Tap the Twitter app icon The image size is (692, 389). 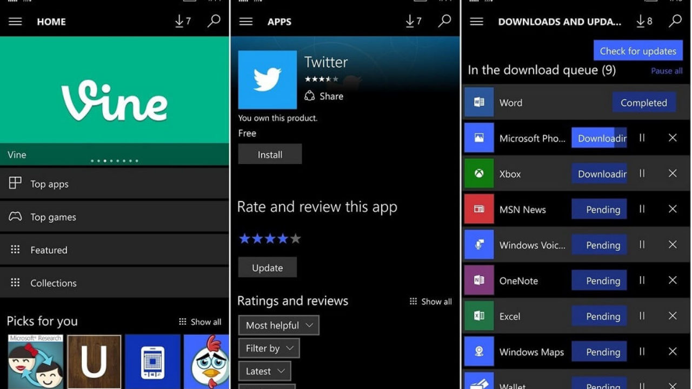pos(268,80)
